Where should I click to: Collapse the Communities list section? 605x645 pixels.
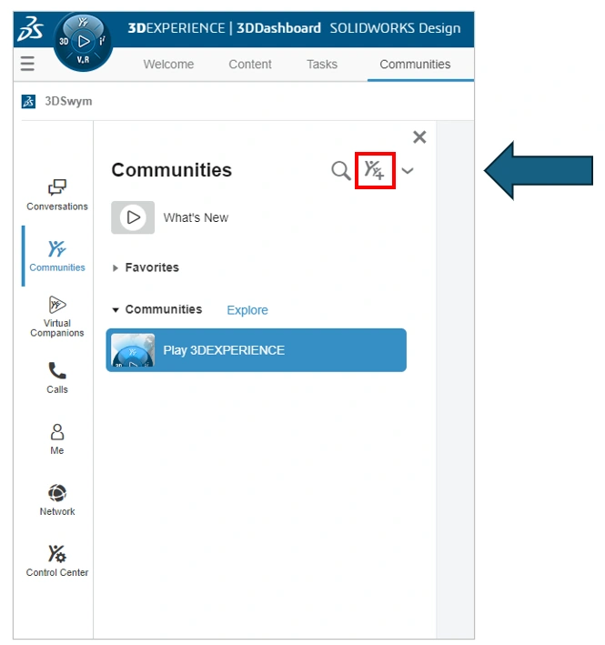116,310
